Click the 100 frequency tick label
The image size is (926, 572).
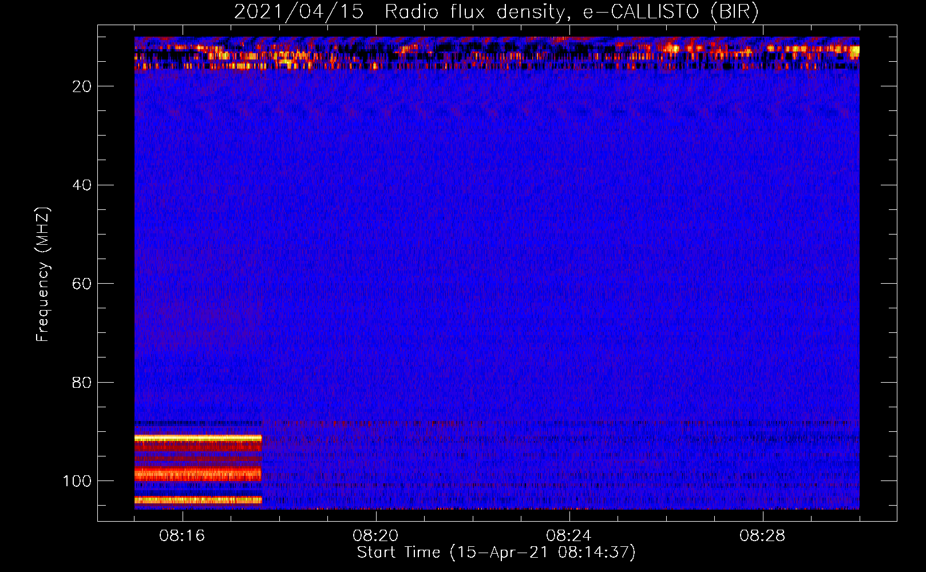click(77, 481)
